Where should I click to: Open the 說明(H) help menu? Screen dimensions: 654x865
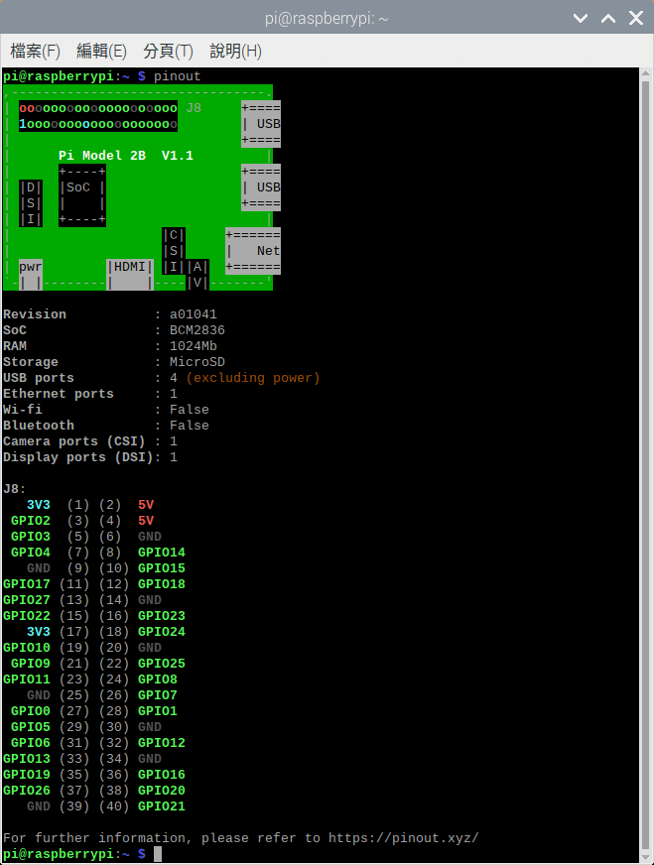pyautogui.click(x=235, y=52)
